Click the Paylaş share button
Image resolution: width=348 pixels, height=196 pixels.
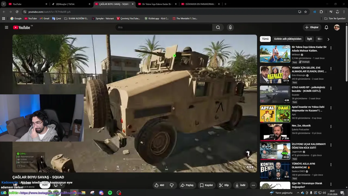point(187,185)
